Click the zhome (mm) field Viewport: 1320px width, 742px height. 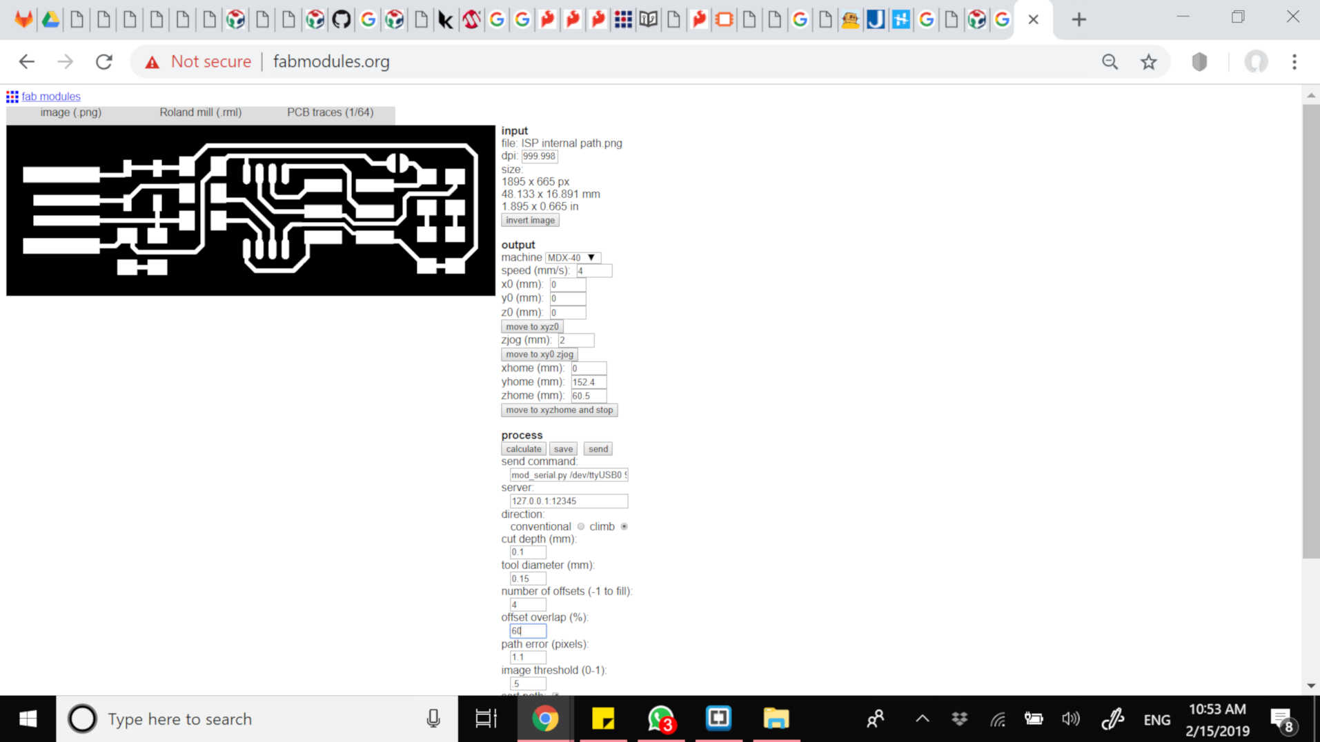pos(589,396)
